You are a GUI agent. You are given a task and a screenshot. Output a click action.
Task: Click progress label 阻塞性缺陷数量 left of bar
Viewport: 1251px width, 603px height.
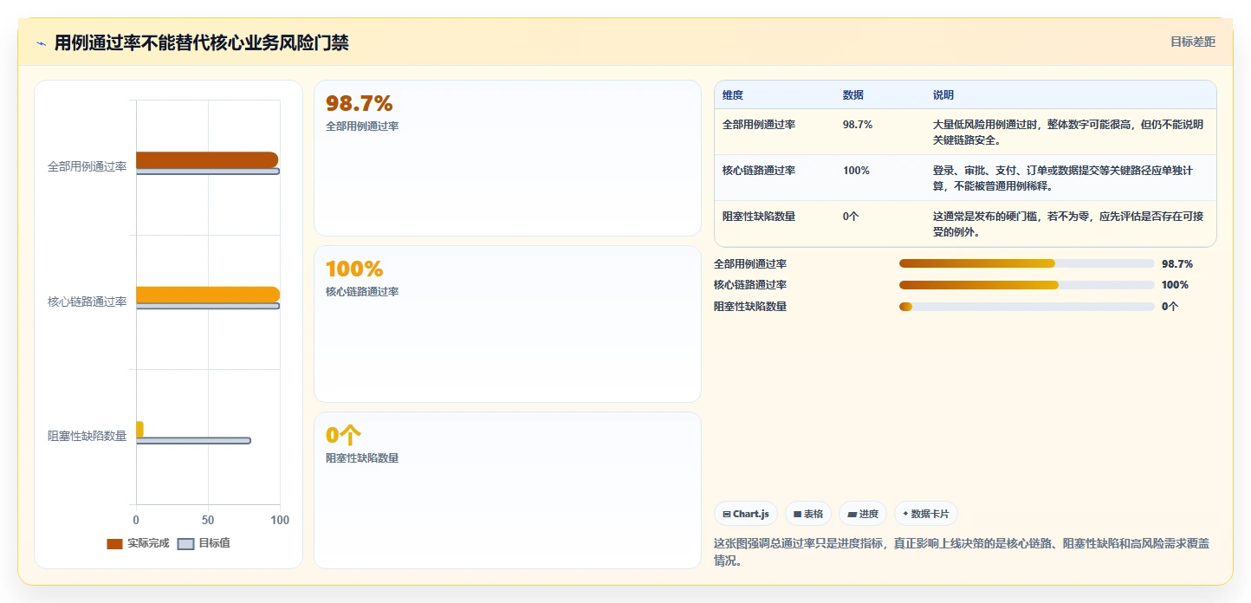(750, 307)
